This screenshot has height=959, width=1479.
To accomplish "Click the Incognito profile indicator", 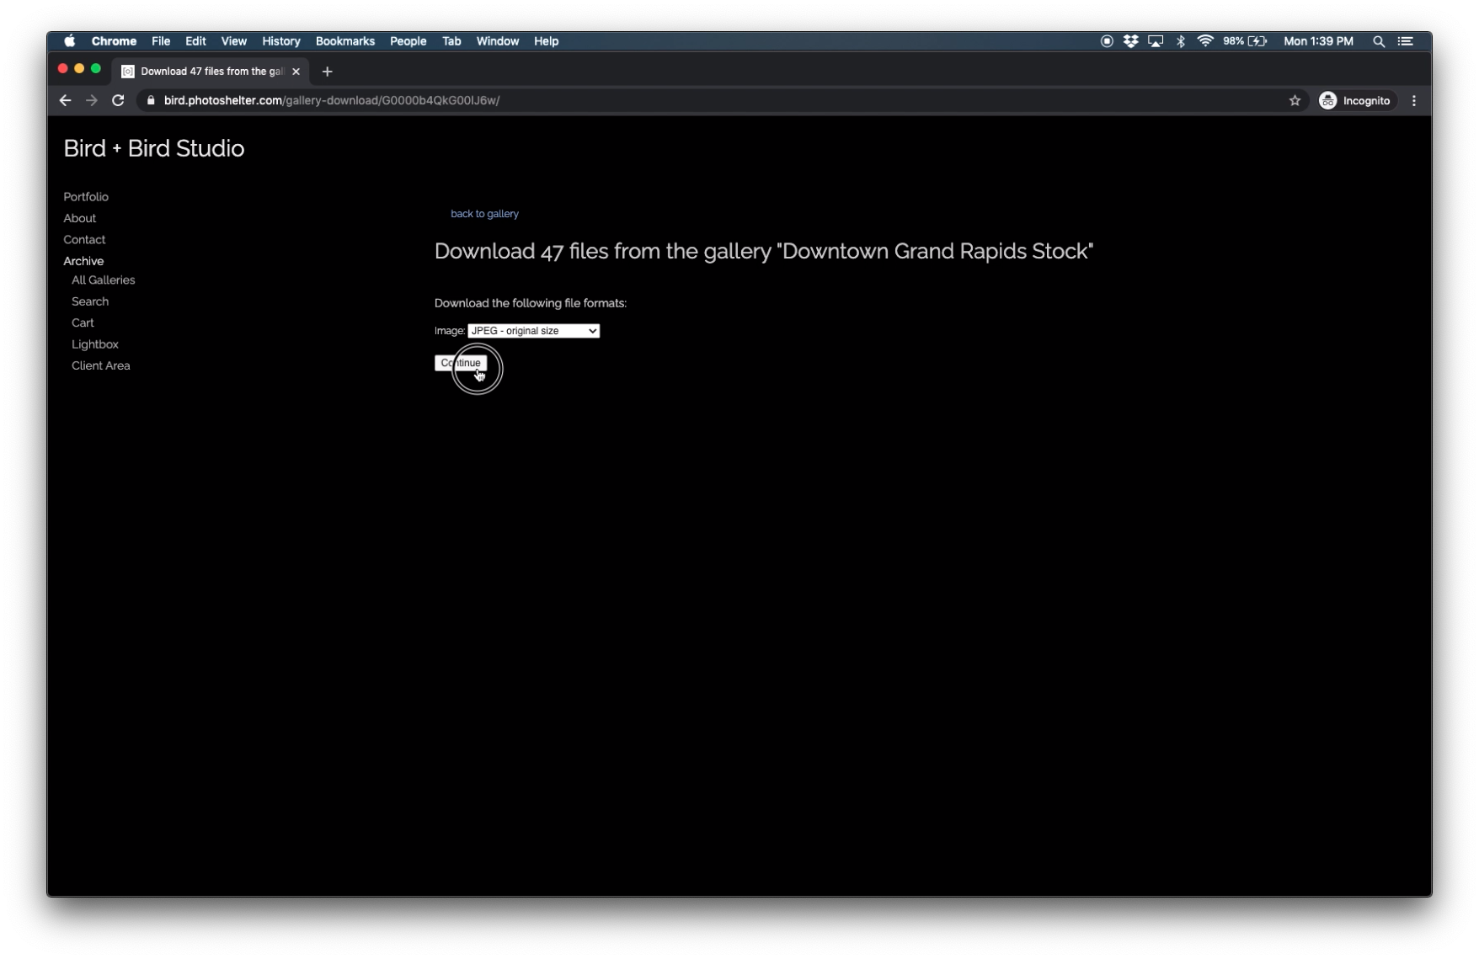I will pos(1354,100).
